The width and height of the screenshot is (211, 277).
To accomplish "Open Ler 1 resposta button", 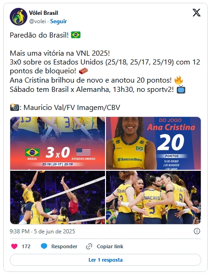I will [x=105, y=260].
